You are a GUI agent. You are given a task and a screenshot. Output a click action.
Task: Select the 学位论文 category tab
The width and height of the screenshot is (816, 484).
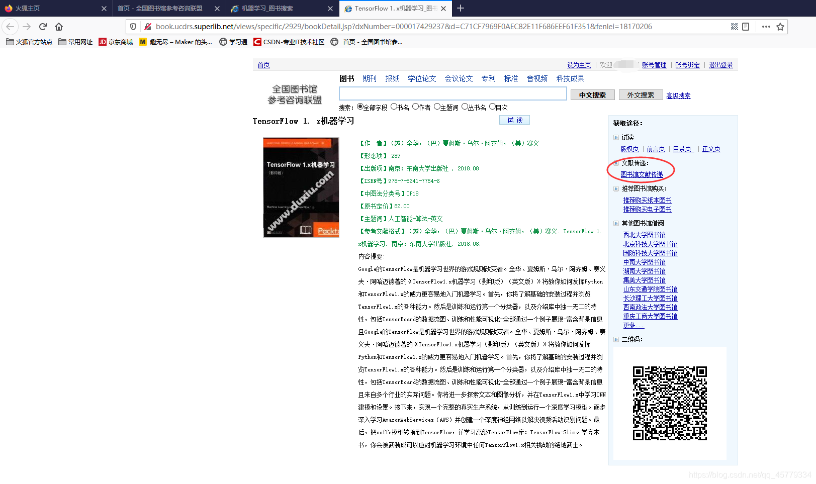pyautogui.click(x=422, y=78)
